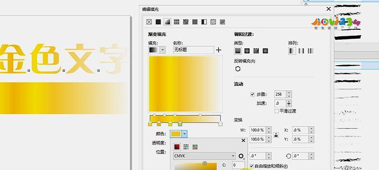Open color options gear beside CMYK

click(x=241, y=156)
